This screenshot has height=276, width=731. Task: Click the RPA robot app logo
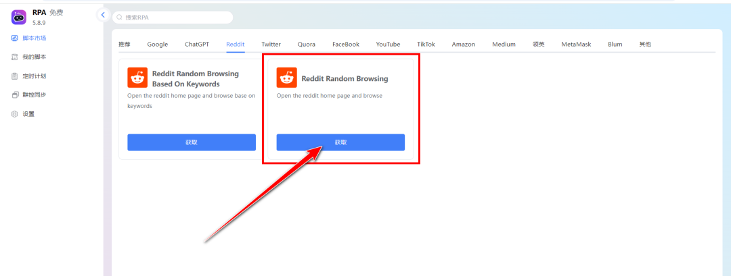click(19, 17)
